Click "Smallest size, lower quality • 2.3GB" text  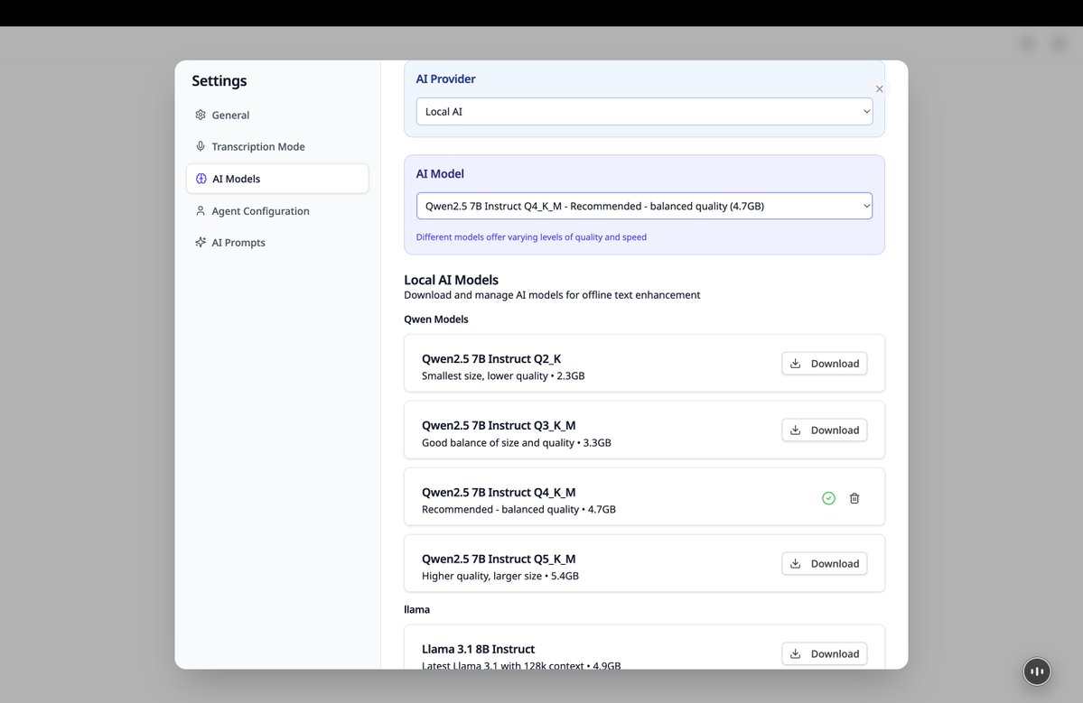pos(503,376)
